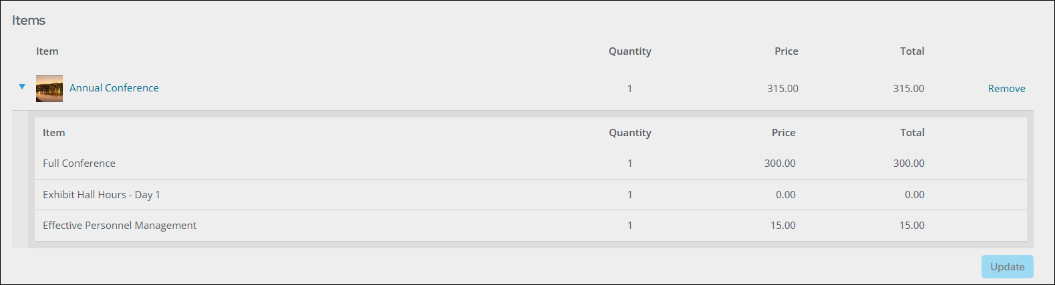Select the Full Conference row
This screenshot has height=285, width=1055.
[x=531, y=164]
